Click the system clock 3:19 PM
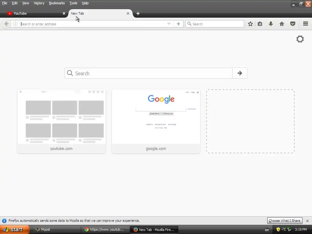This screenshot has height=234, width=312. 301,229
